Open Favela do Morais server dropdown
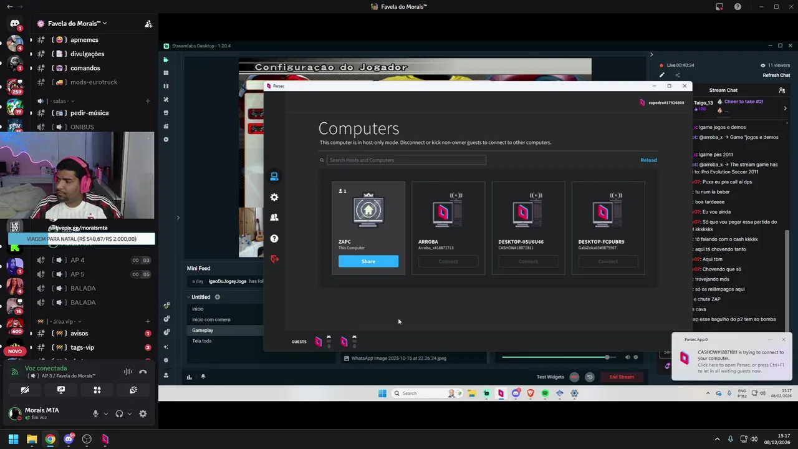The height and width of the screenshot is (449, 798). pyautogui.click(x=77, y=24)
